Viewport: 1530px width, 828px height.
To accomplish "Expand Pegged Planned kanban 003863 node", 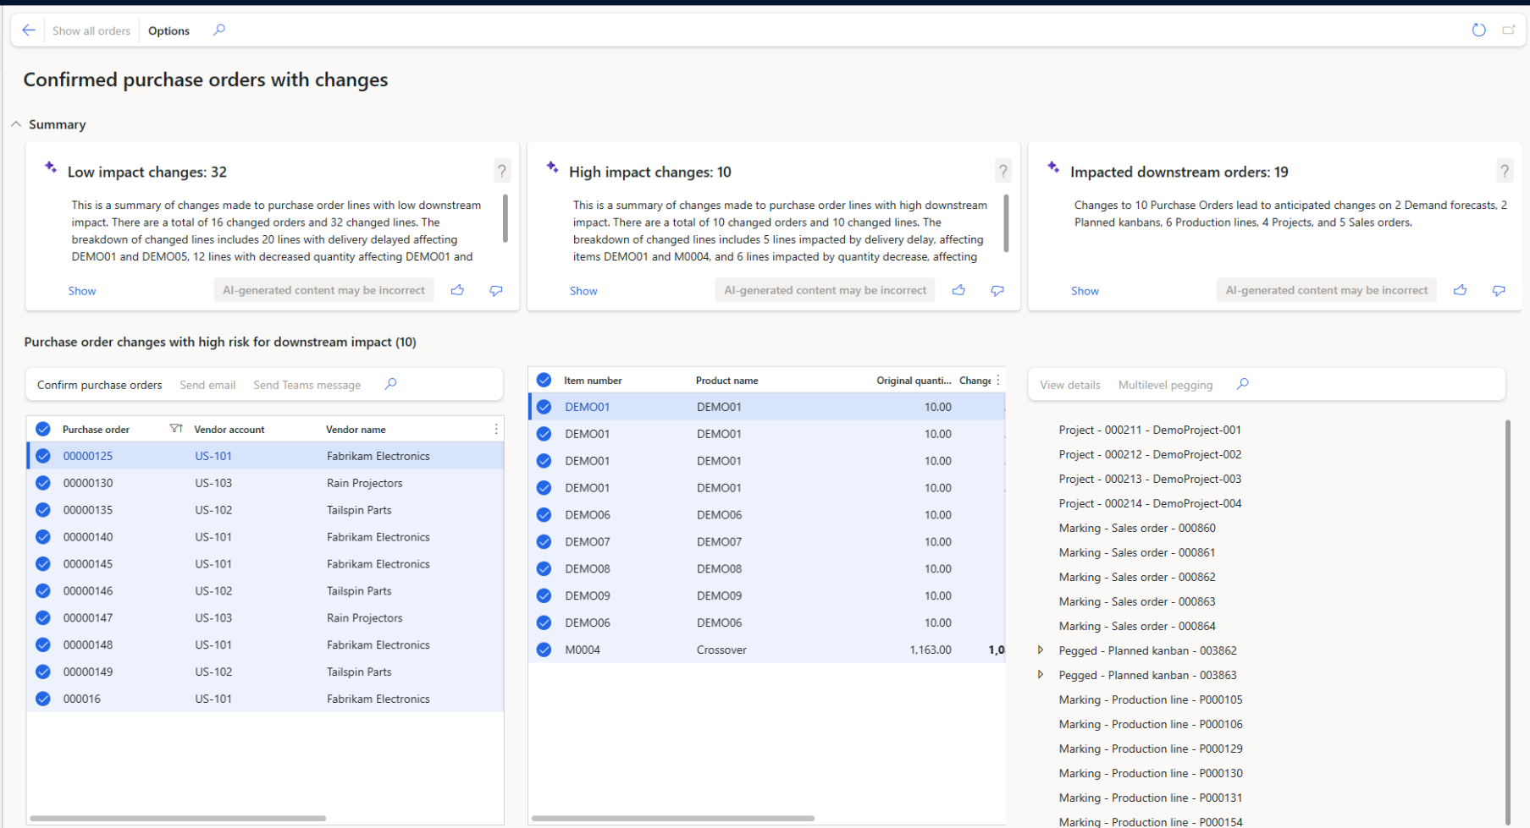I will click(1041, 675).
